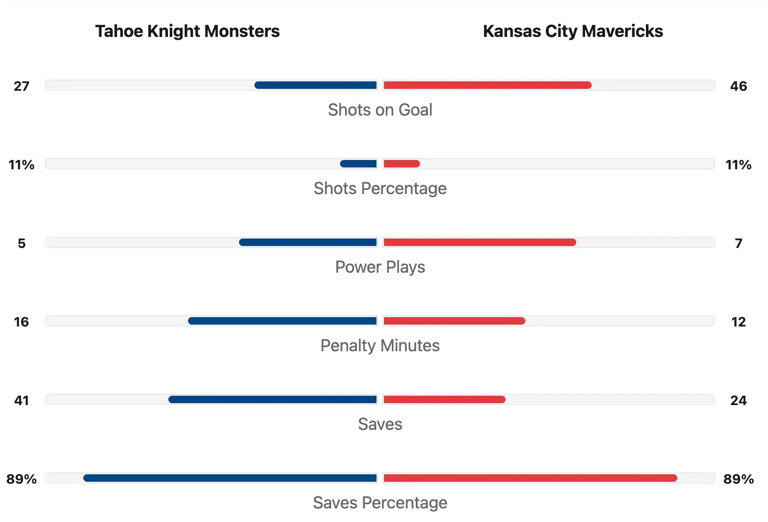Select the Penalty Minutes label
The width and height of the screenshot is (768, 522).
[380, 346]
